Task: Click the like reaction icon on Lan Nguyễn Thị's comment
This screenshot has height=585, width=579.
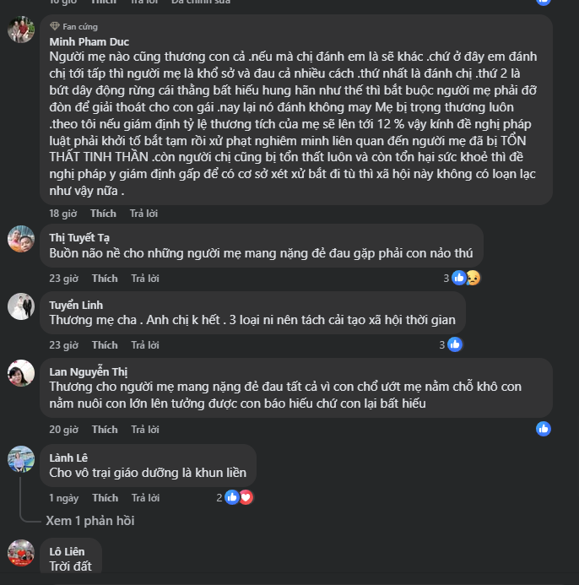Action: coord(544,429)
